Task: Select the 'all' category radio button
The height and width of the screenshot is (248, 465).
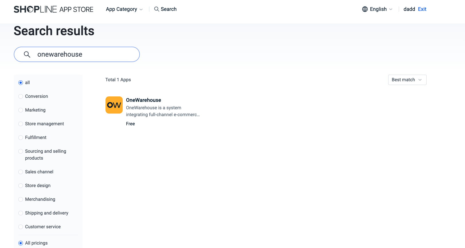Action: (21, 83)
